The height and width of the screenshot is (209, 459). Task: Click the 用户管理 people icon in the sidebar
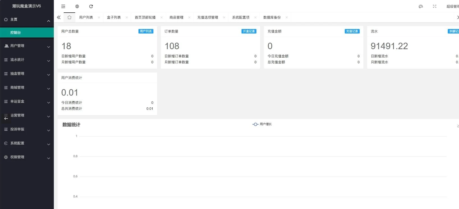[x=6, y=46]
